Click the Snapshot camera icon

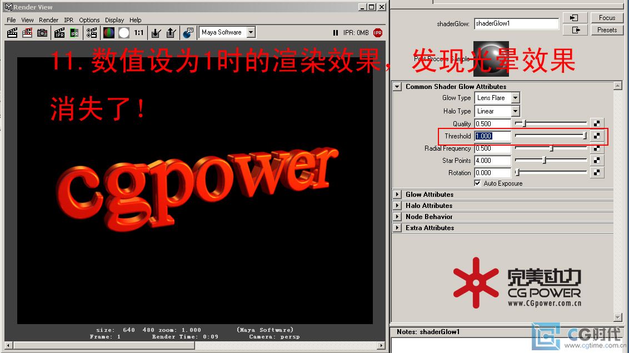click(42, 33)
